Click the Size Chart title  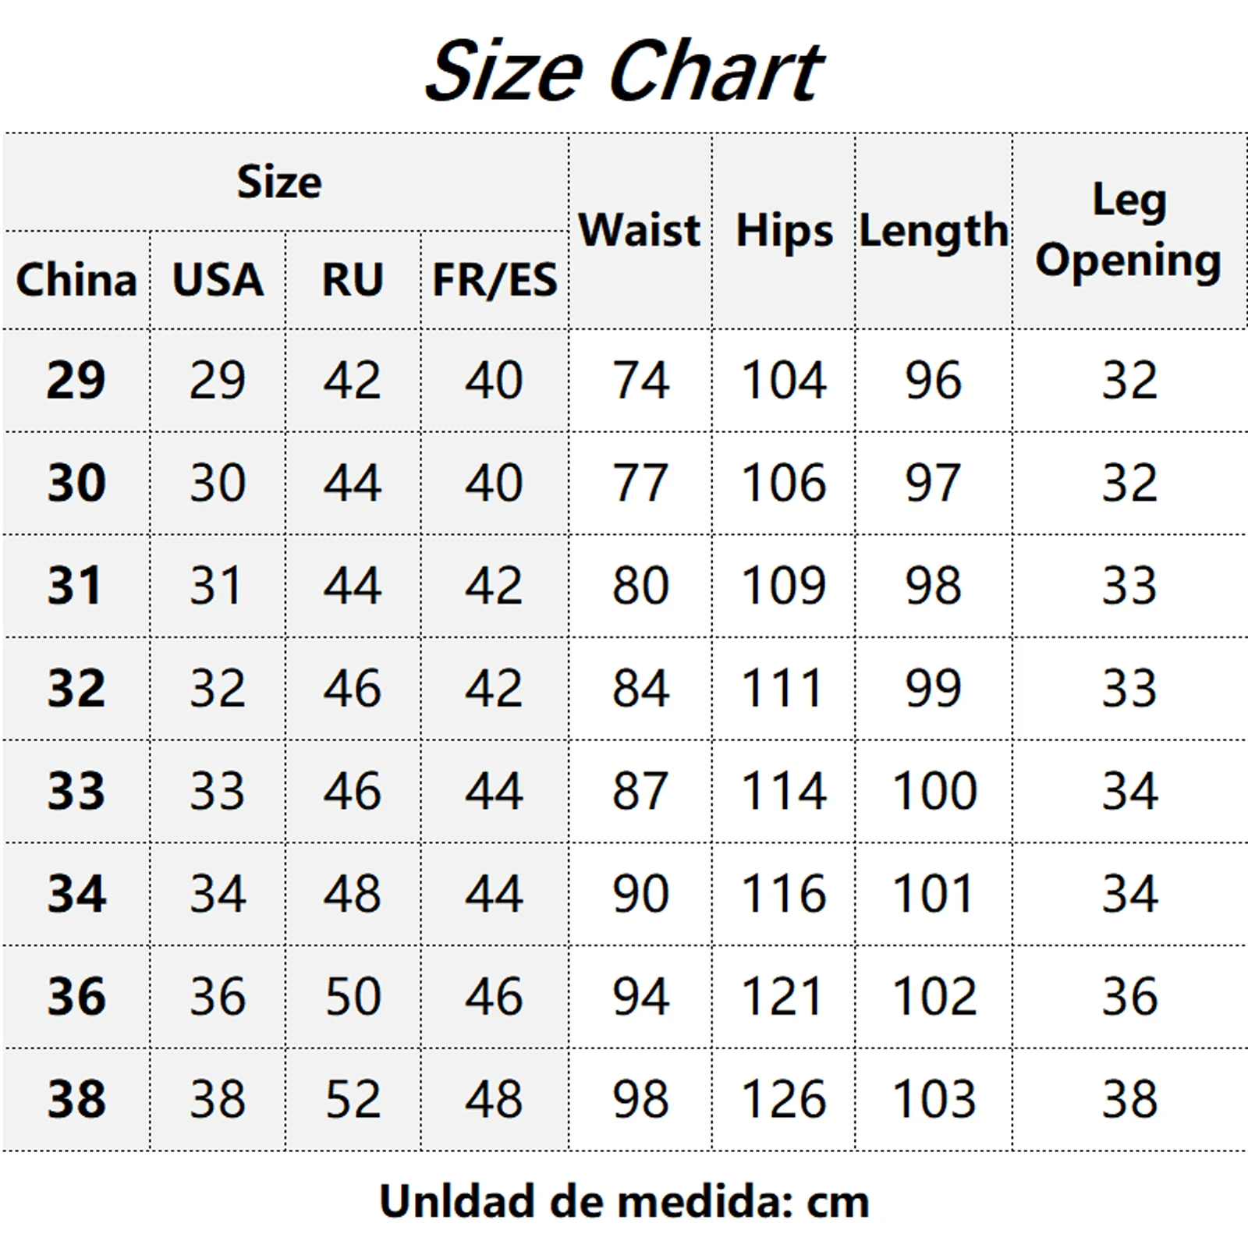pos(624,71)
